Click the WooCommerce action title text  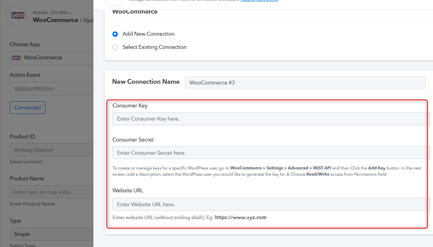[63, 20]
